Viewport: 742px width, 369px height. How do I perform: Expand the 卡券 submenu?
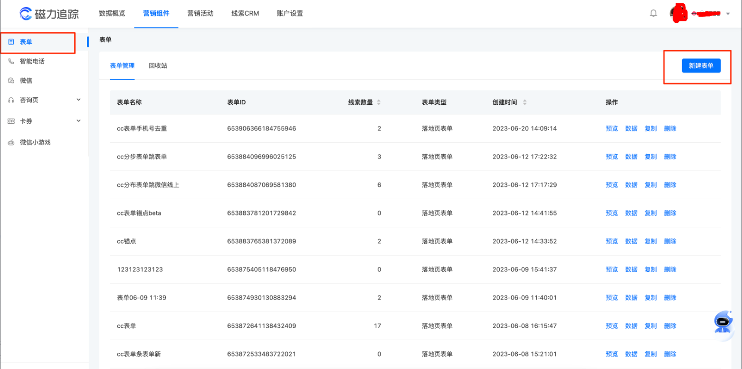78,121
